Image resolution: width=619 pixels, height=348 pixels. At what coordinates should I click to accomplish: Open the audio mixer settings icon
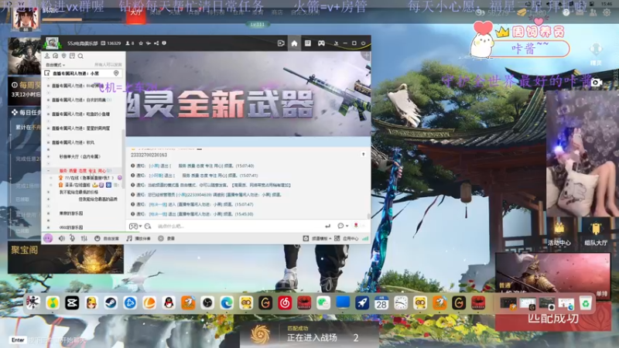pyautogui.click(x=84, y=238)
